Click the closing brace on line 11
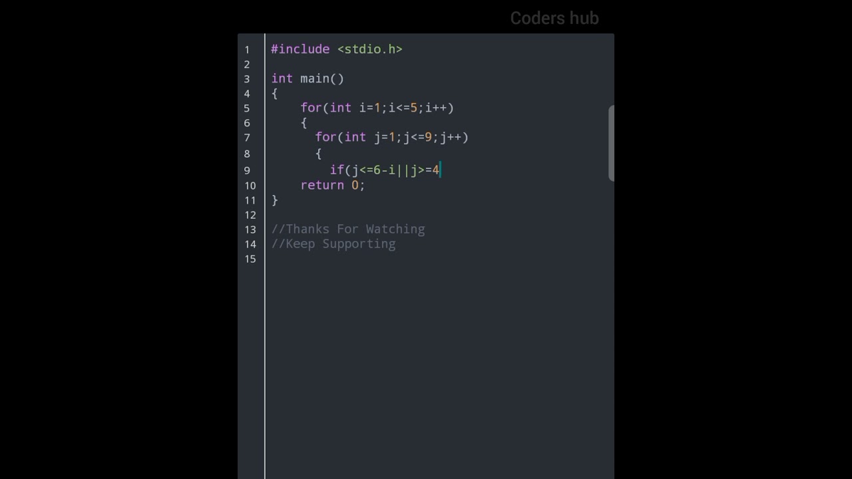This screenshot has height=479, width=852. pos(274,200)
